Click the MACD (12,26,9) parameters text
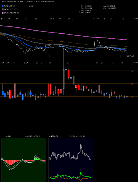 pos(33,136)
